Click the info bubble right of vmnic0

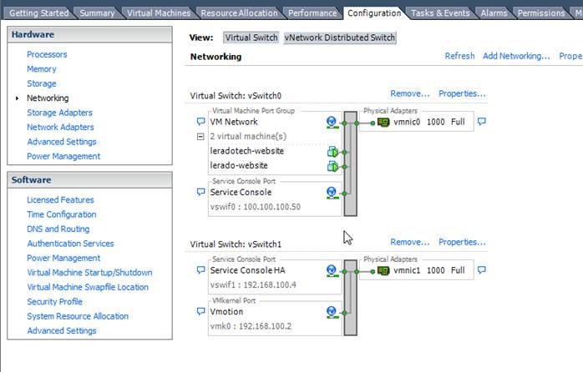481,122
